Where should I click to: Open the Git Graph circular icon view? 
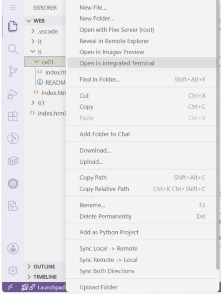13,138
